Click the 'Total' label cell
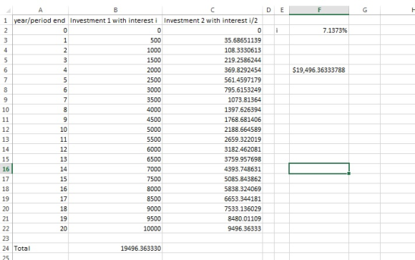Screen dimensions: 415x260 (40, 248)
